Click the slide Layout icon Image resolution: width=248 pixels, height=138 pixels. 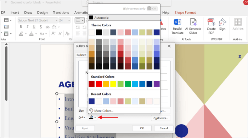click(x=6, y=20)
